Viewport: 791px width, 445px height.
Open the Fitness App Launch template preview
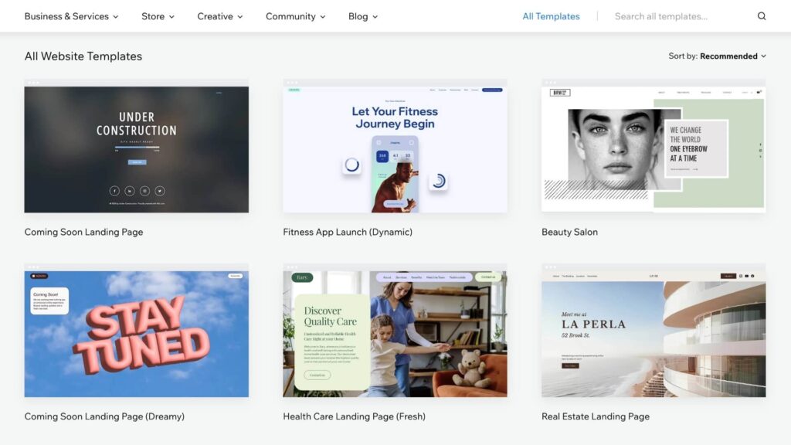395,147
